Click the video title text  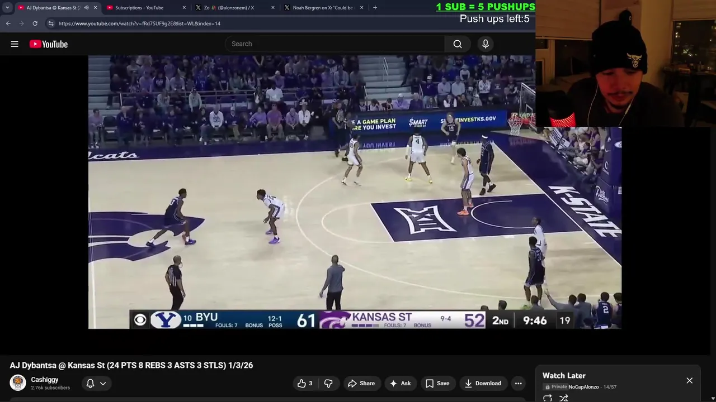point(131,365)
